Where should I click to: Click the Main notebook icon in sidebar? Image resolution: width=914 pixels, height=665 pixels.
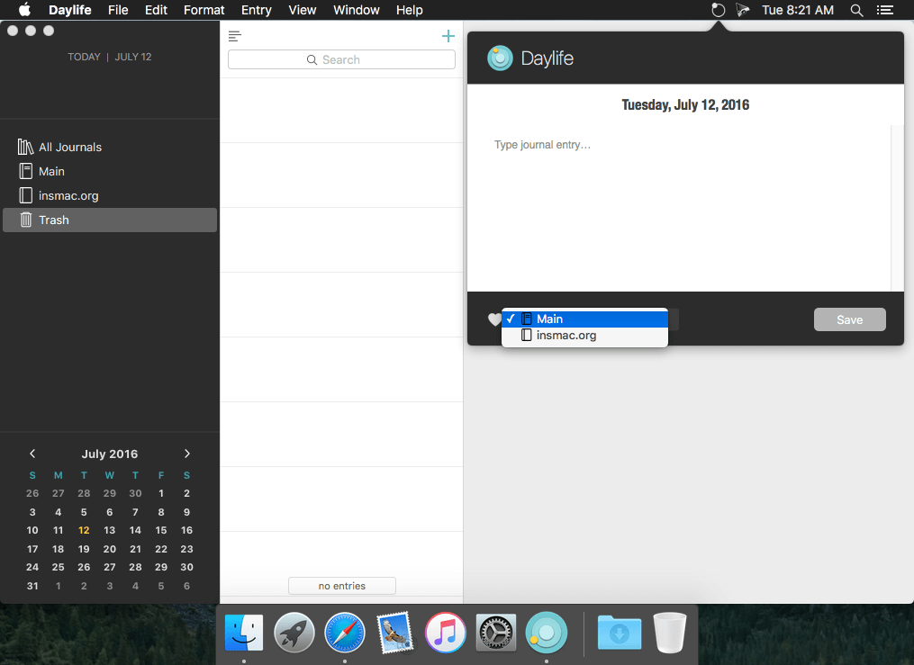click(x=25, y=171)
